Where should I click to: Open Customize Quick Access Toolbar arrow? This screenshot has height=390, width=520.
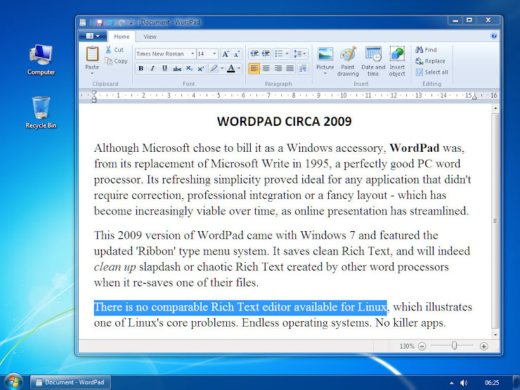click(x=131, y=23)
